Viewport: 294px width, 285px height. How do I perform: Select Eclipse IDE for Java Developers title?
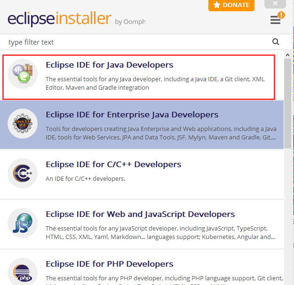[109, 65]
